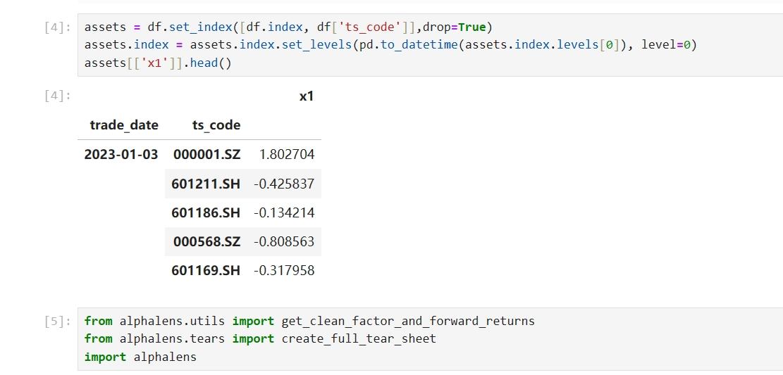The width and height of the screenshot is (783, 375).
Task: Select the 601169.SH row label
Action: pos(206,270)
